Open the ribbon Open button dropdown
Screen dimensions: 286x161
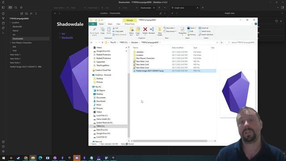point(196,28)
